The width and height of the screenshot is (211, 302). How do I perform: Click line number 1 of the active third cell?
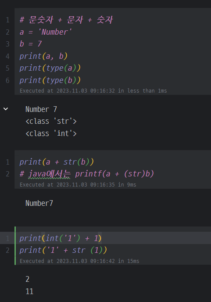[x=7, y=238]
